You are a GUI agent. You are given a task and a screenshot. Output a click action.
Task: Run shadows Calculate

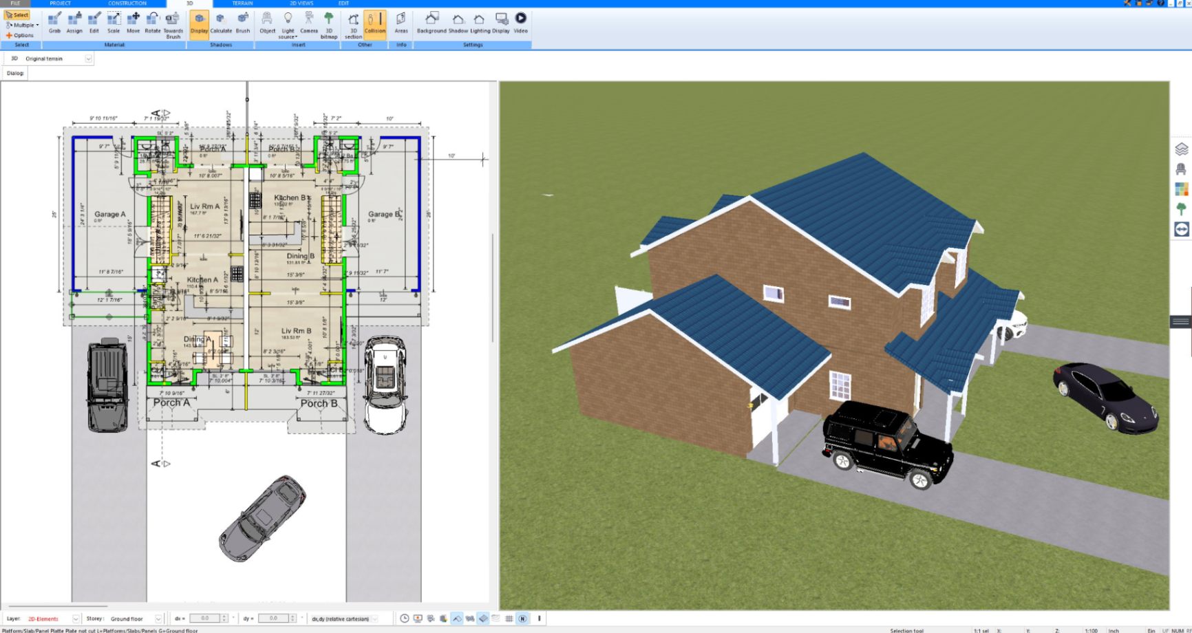(221, 23)
